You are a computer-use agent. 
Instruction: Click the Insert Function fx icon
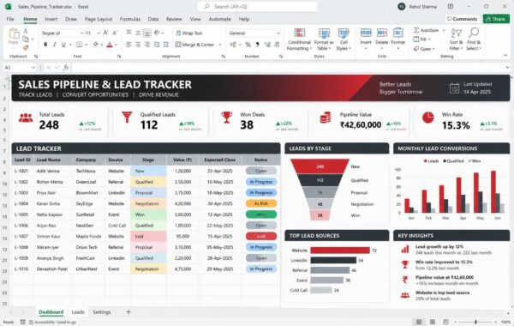[66, 67]
